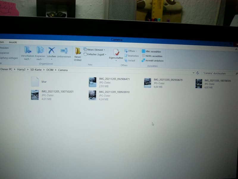Select thumbnail of IMG_20211205_100750201
238x179 pixels.
[35, 95]
